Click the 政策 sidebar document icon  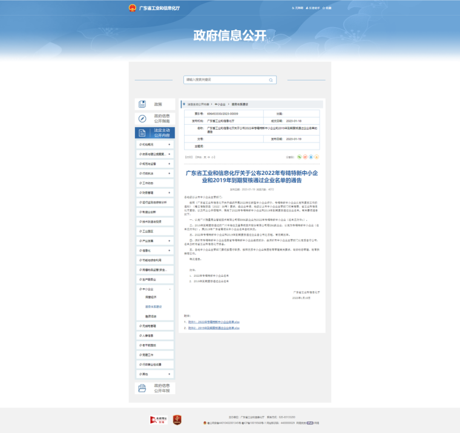tap(142, 104)
